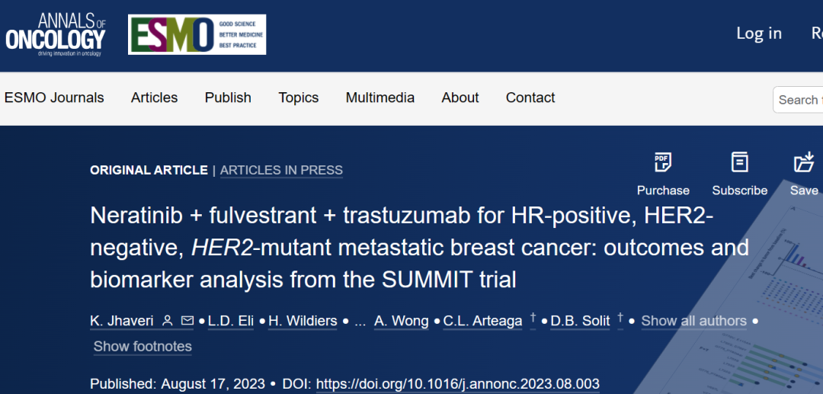Expand Show footnotes
Screen dimensions: 823x394
click(x=143, y=347)
